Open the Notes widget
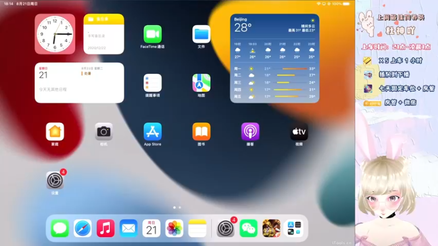The width and height of the screenshot is (438, 246). 103,34
